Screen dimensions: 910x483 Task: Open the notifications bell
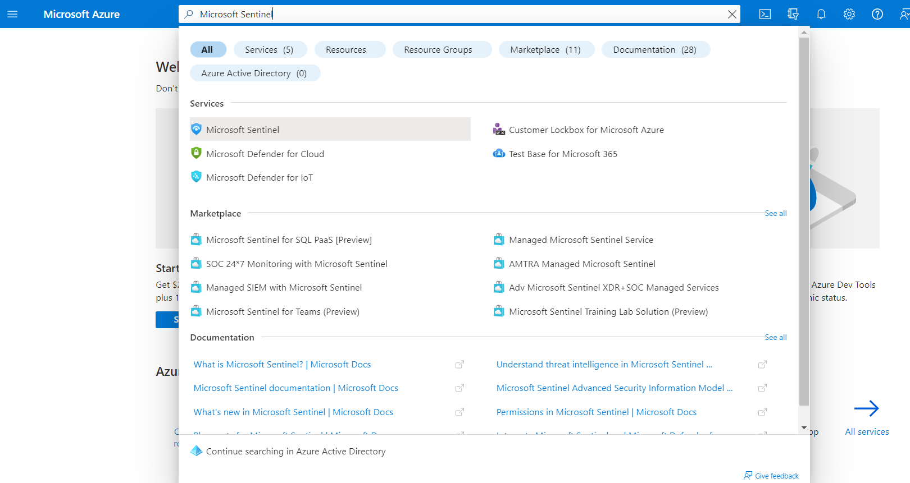click(821, 14)
